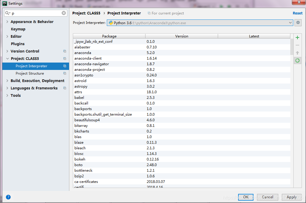Select the bleach package row
The height and width of the screenshot is (203, 306).
point(182,148)
